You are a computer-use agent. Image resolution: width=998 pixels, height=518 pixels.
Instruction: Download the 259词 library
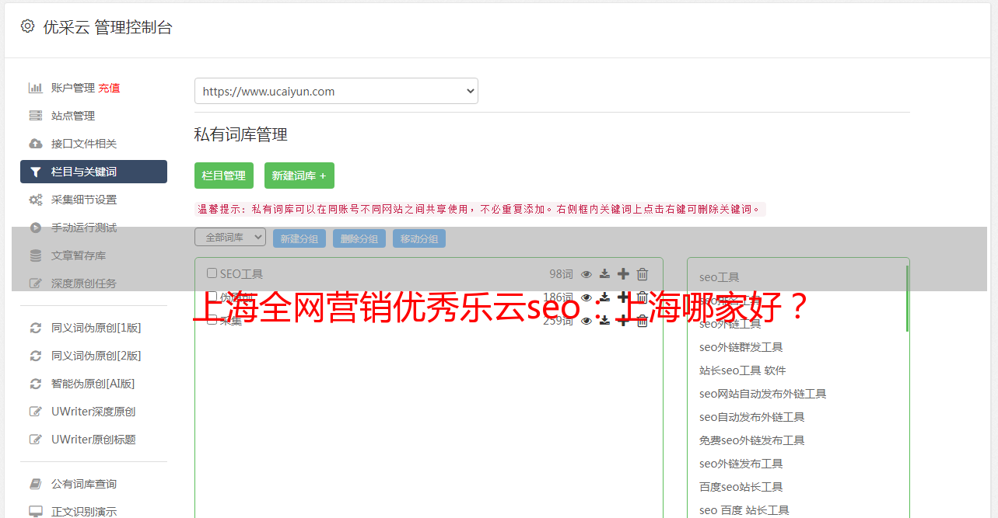(604, 321)
